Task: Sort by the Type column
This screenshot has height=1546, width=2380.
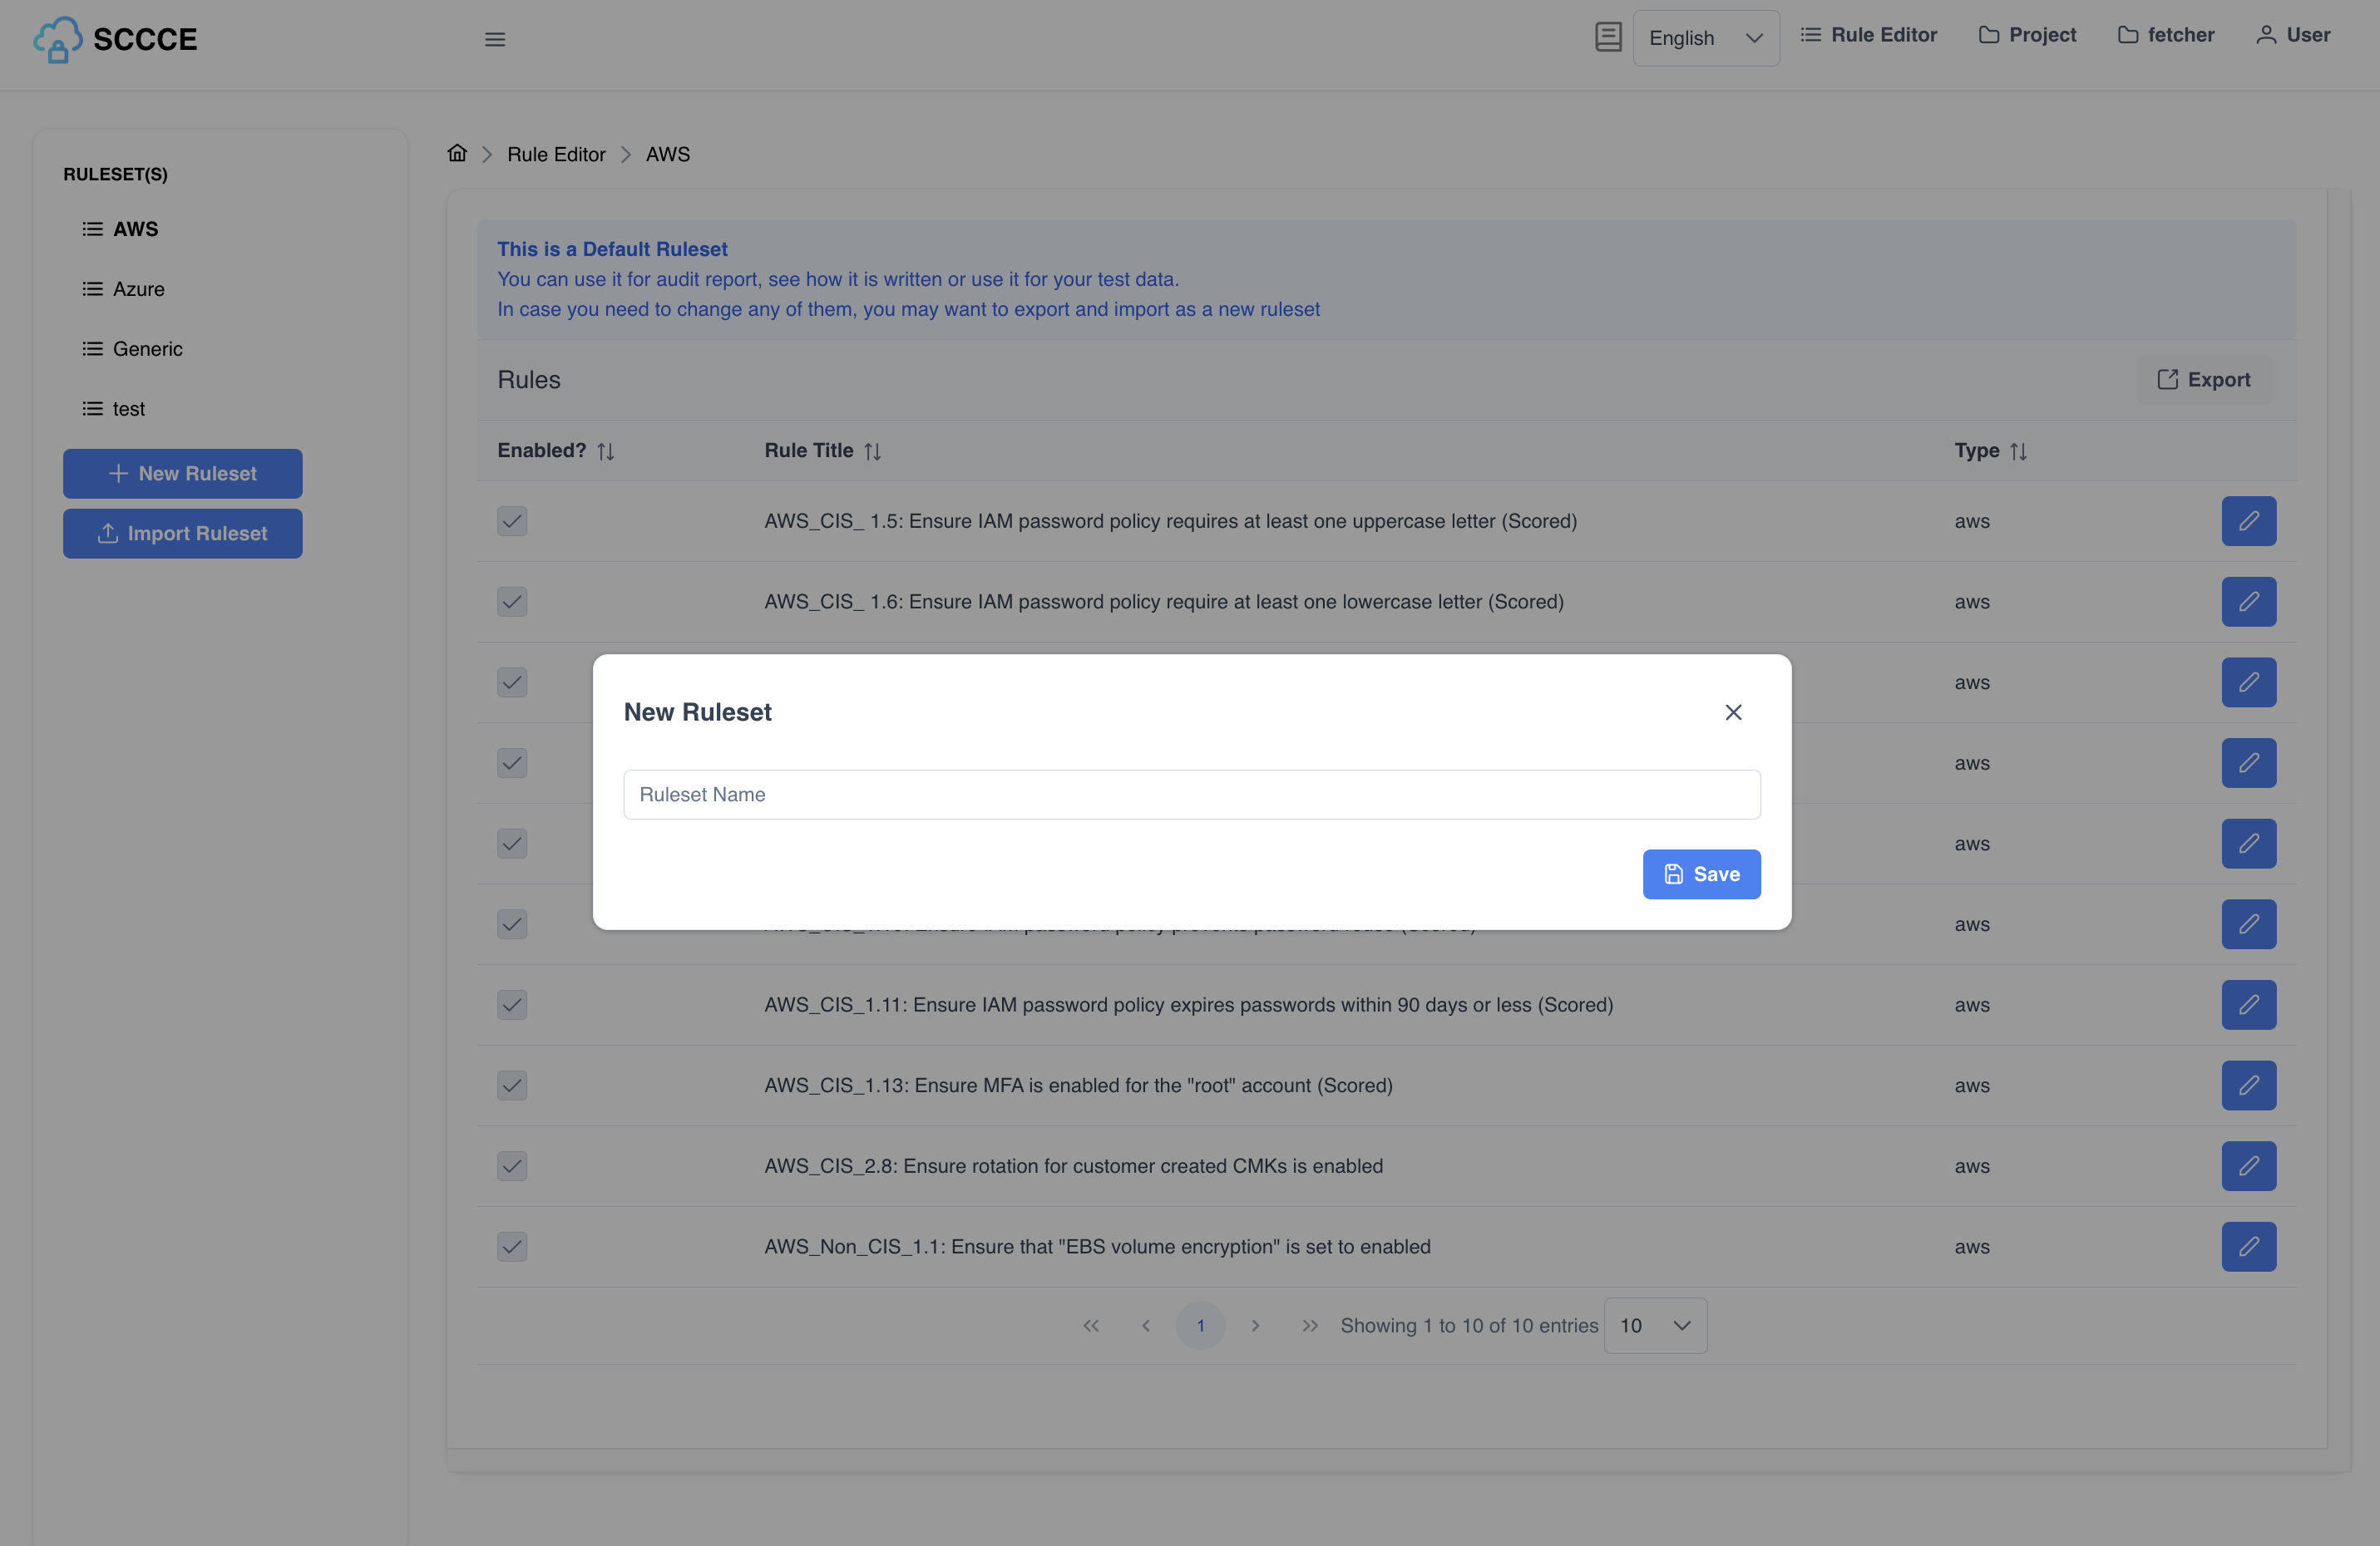Action: [x=2018, y=451]
